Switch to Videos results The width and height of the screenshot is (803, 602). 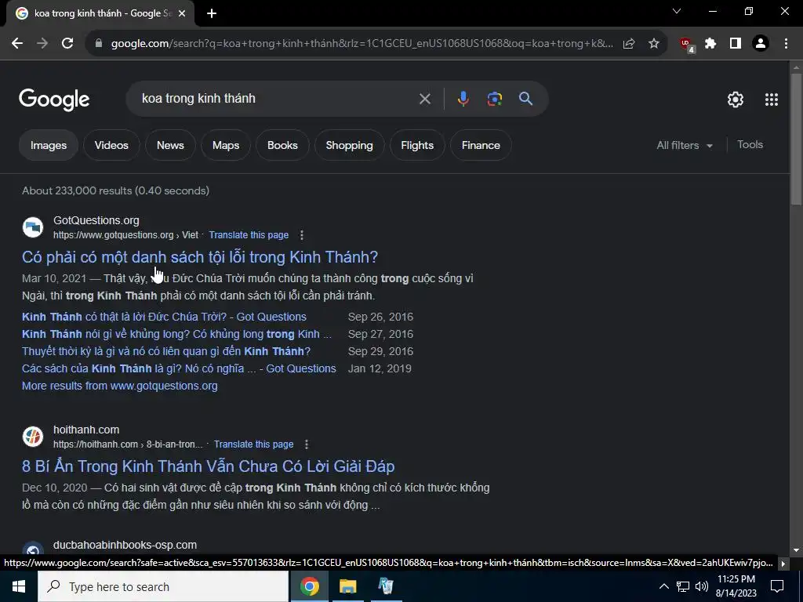click(x=111, y=145)
